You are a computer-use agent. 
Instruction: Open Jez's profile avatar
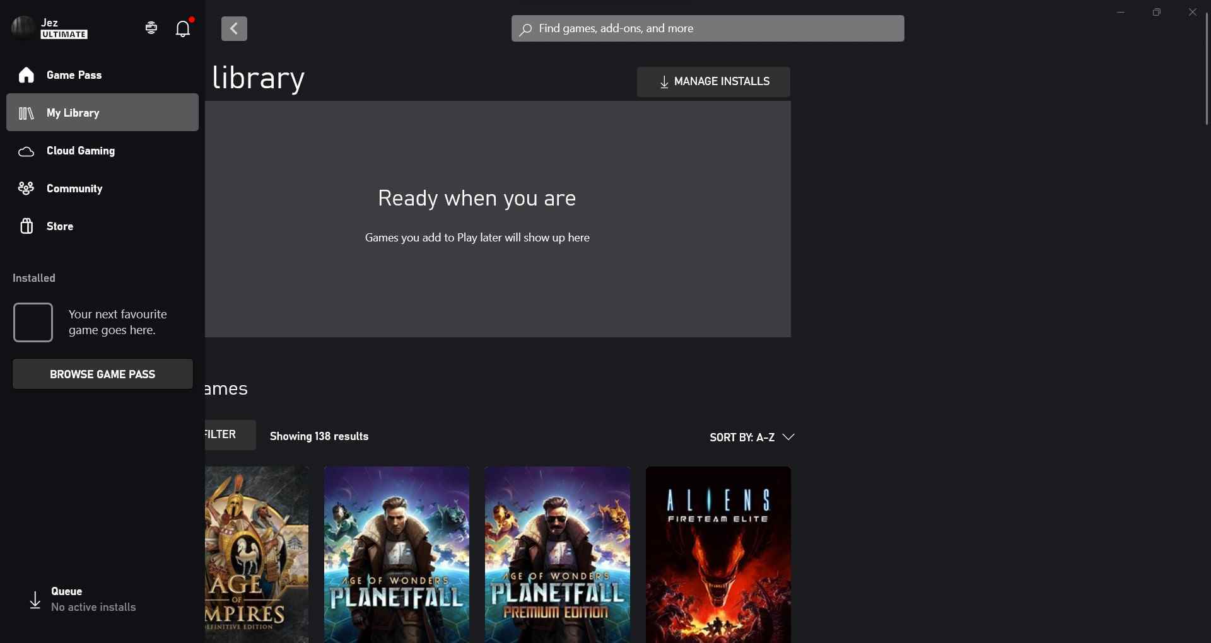tap(23, 28)
